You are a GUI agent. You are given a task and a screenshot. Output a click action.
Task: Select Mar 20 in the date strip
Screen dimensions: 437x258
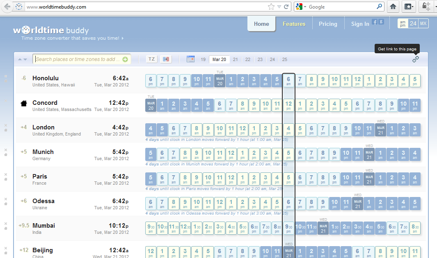pos(219,59)
